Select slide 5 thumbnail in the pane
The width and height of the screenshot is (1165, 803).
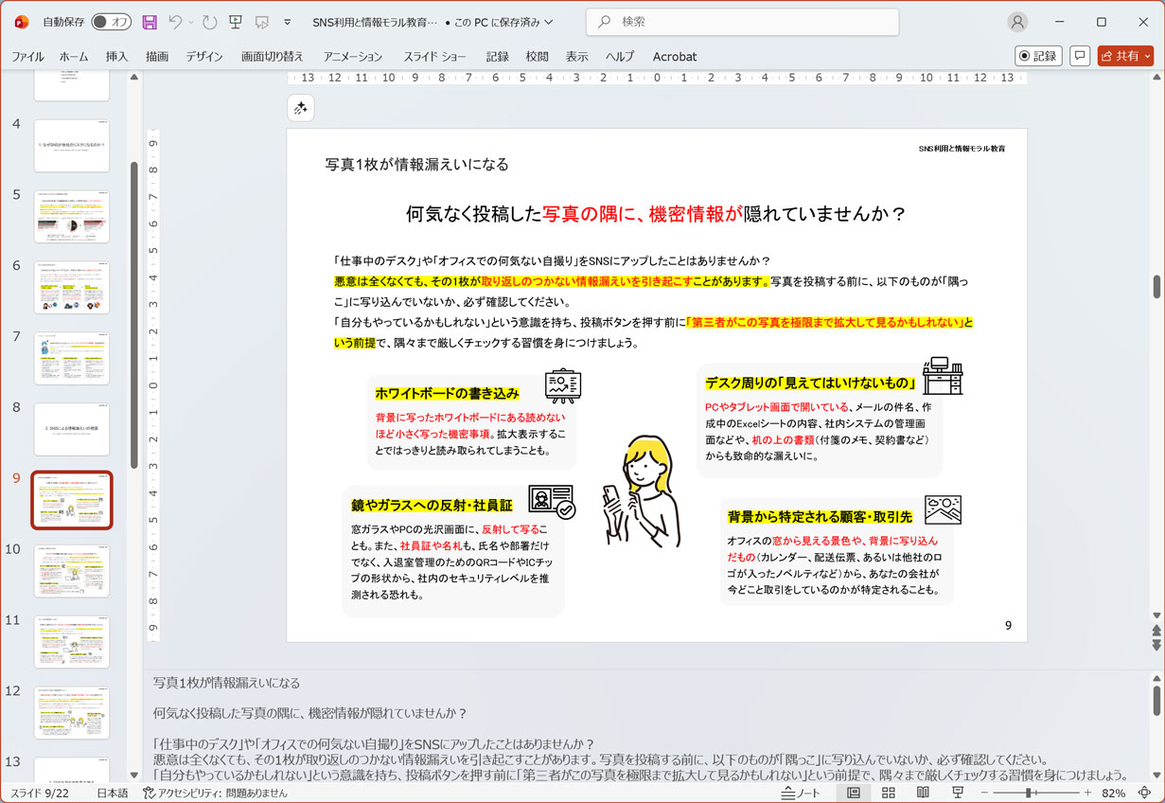pyautogui.click(x=72, y=215)
